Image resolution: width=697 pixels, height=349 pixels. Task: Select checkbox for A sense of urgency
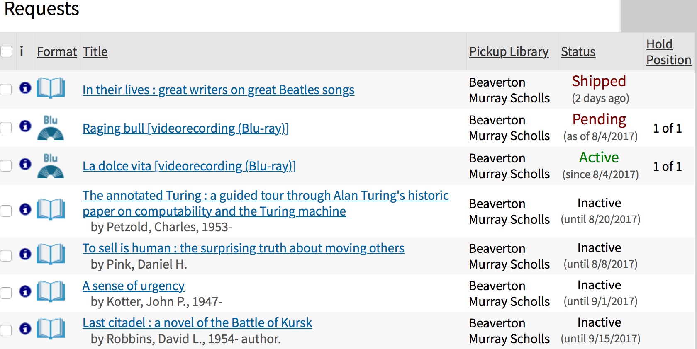[x=6, y=293]
